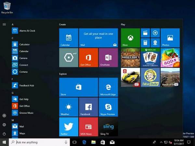
Task: Open Task View on the taskbar
Action: pos(74,142)
